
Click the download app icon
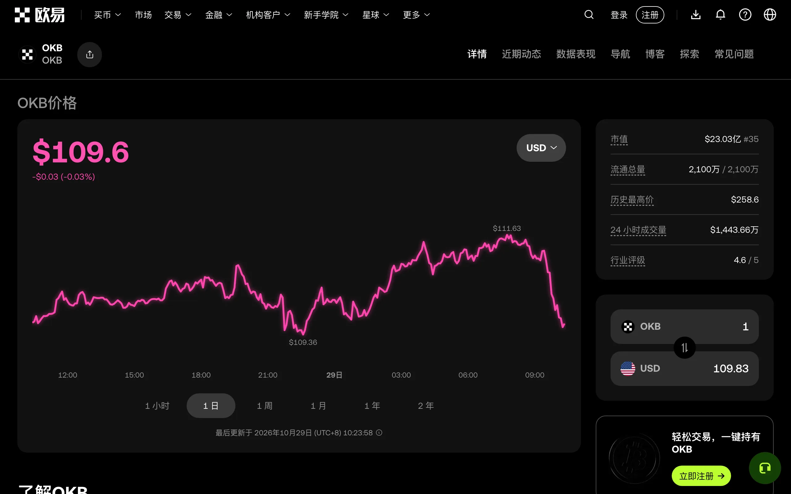pos(696,15)
